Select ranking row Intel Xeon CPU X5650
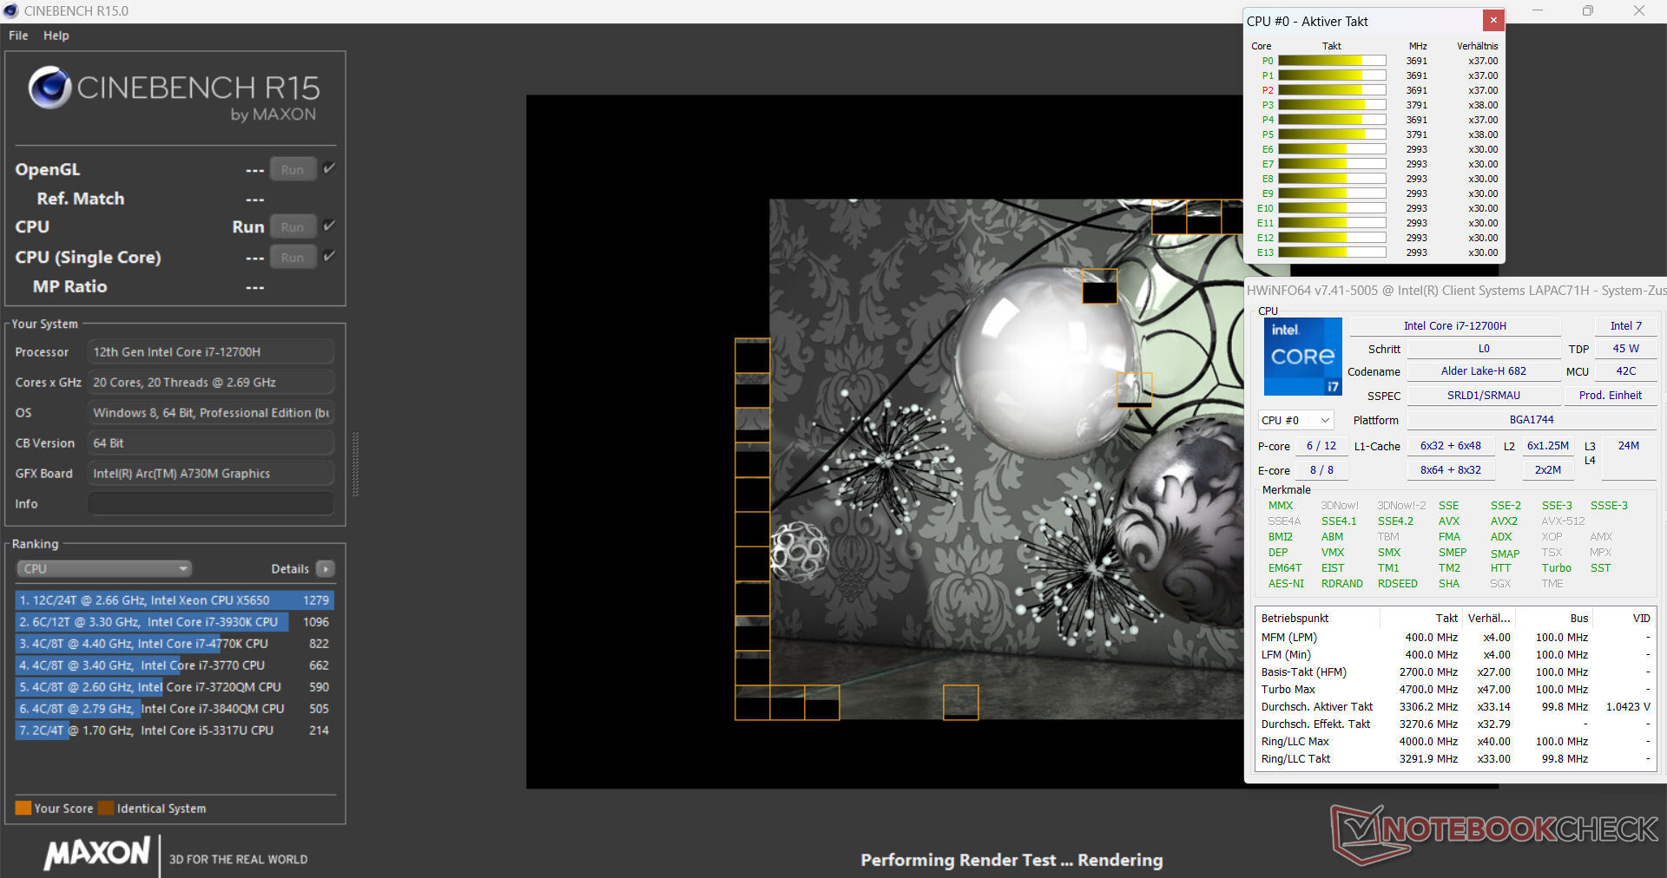Screen dimensions: 1667x878 point(175,600)
